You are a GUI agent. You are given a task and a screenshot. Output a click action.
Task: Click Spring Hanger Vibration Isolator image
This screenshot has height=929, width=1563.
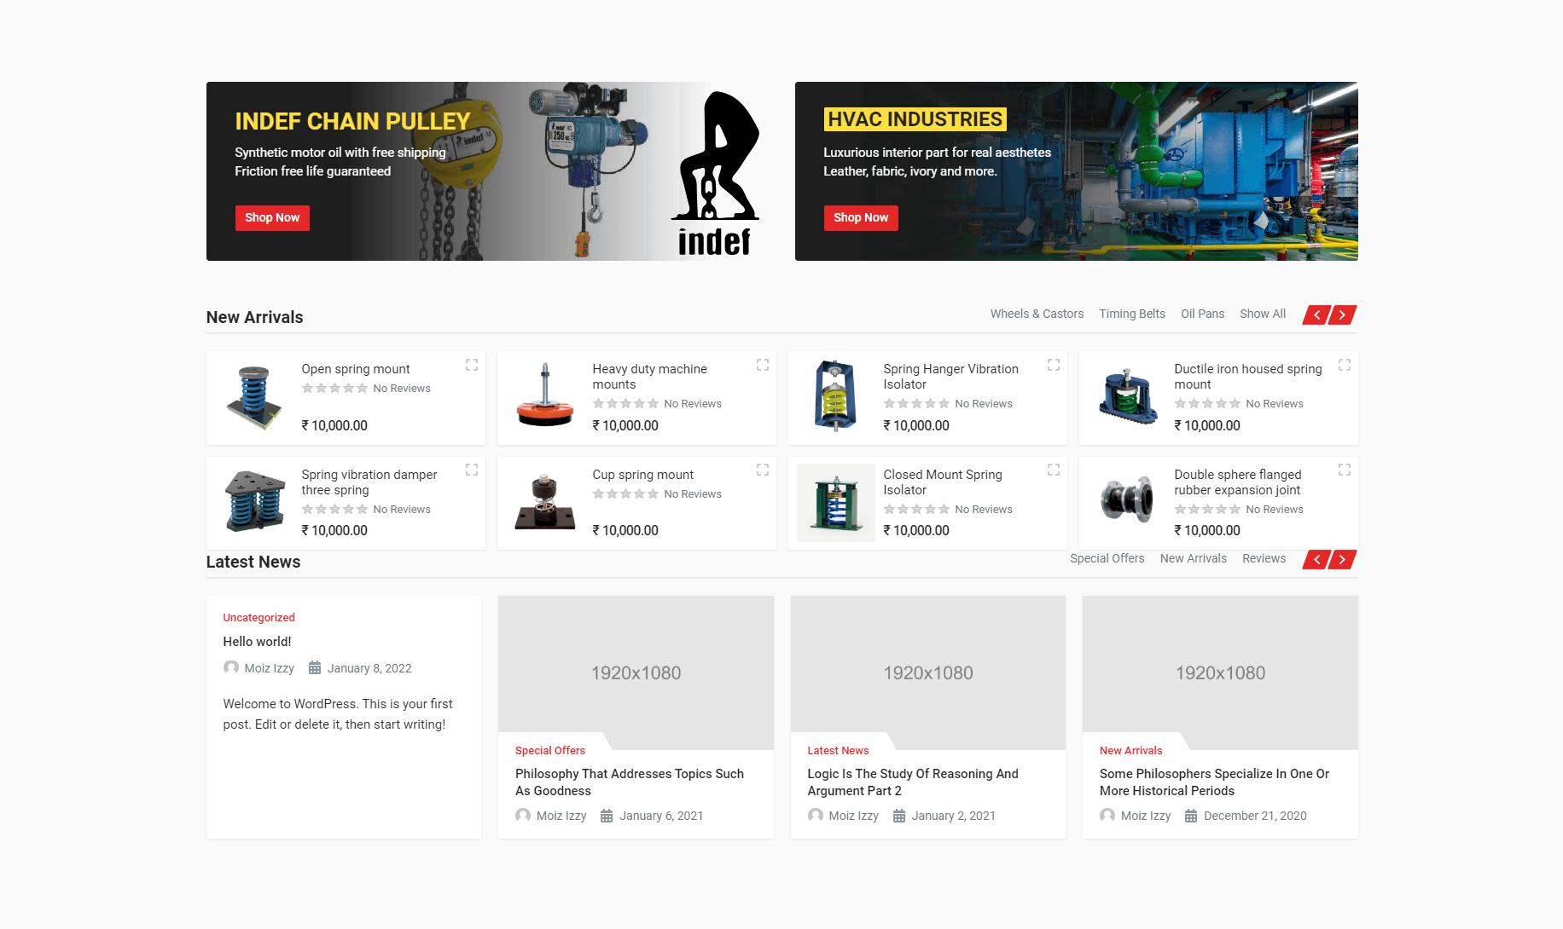point(836,398)
